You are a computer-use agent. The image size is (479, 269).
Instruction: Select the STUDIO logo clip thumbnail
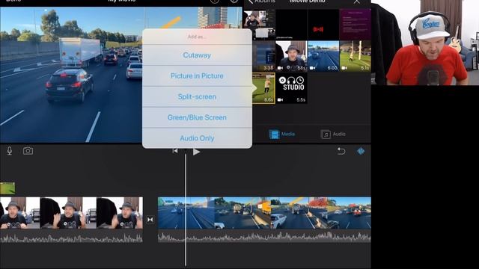(x=292, y=88)
